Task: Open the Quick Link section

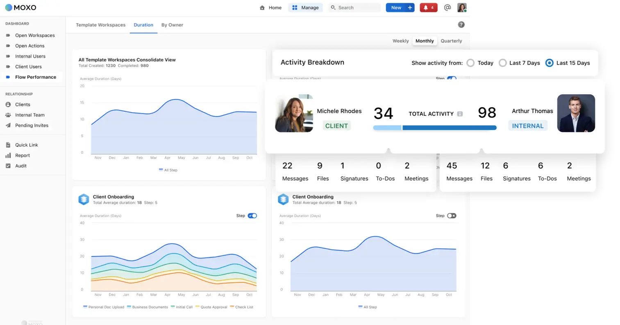Action: tap(27, 145)
